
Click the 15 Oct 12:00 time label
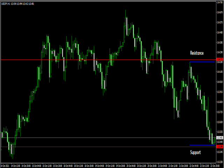coord(47,166)
